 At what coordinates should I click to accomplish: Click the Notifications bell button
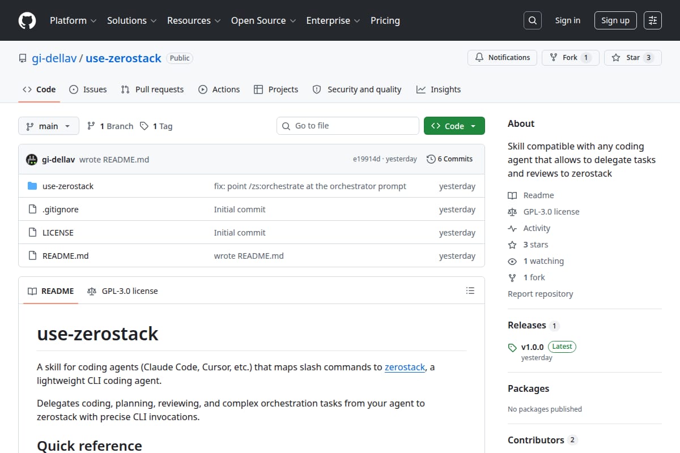(502, 58)
